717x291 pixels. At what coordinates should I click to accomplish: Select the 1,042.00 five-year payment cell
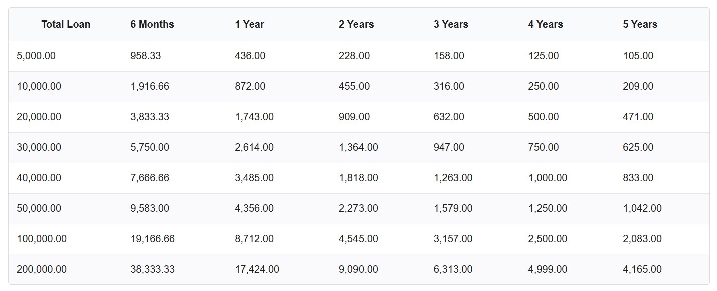(642, 208)
